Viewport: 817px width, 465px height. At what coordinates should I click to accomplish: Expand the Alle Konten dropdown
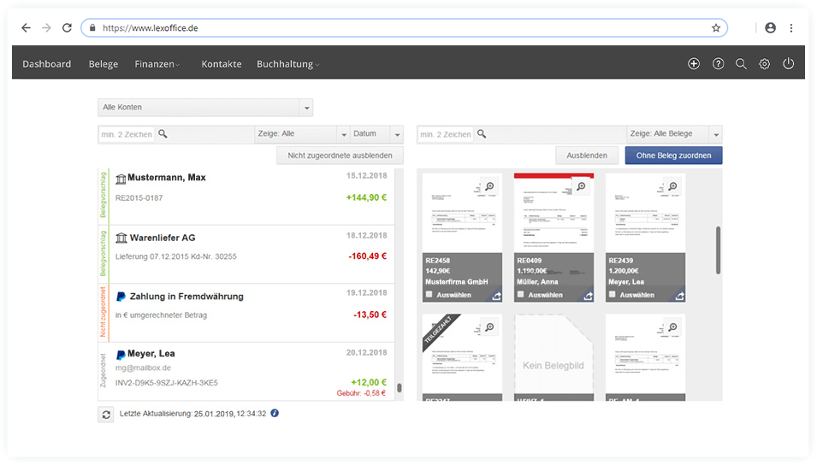point(306,108)
